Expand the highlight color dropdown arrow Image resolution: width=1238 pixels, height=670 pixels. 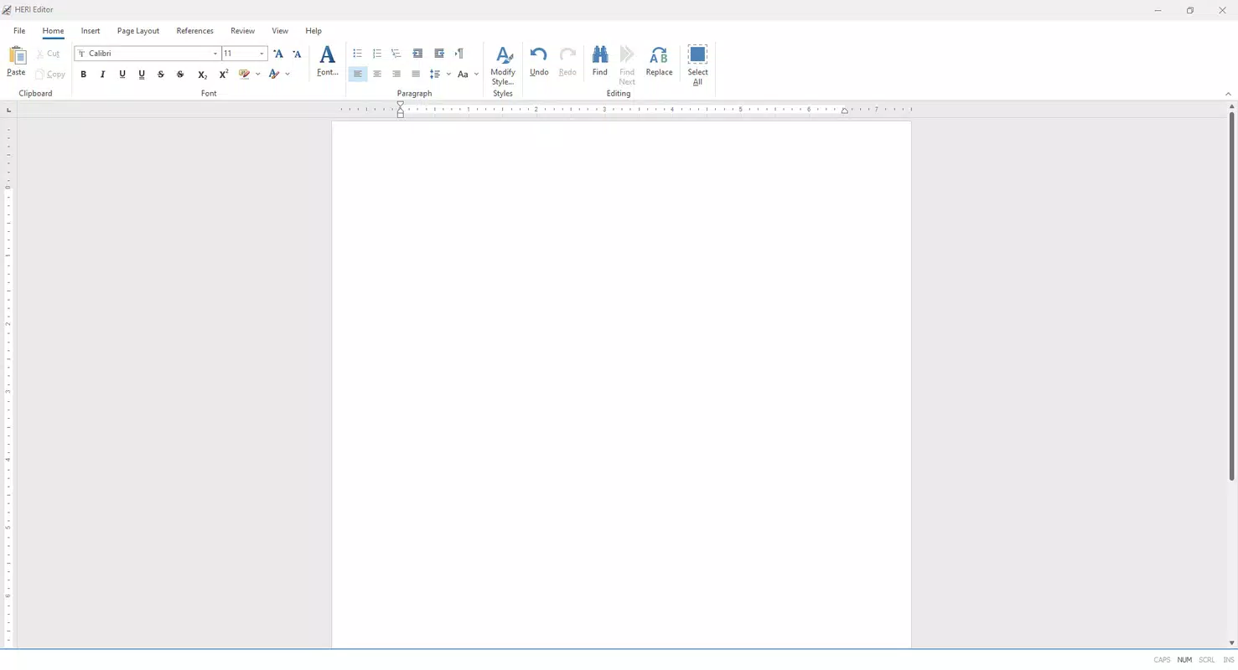257,75
